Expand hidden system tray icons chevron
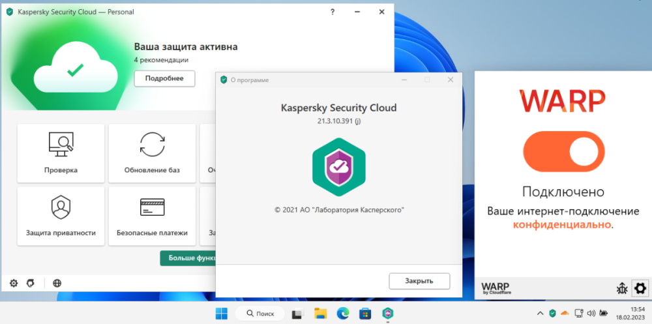Image resolution: width=652 pixels, height=324 pixels. (x=540, y=313)
